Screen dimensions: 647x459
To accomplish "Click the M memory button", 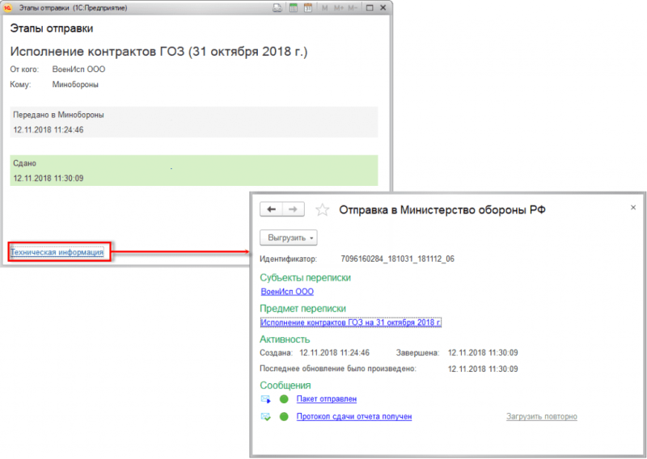I will pos(325,8).
